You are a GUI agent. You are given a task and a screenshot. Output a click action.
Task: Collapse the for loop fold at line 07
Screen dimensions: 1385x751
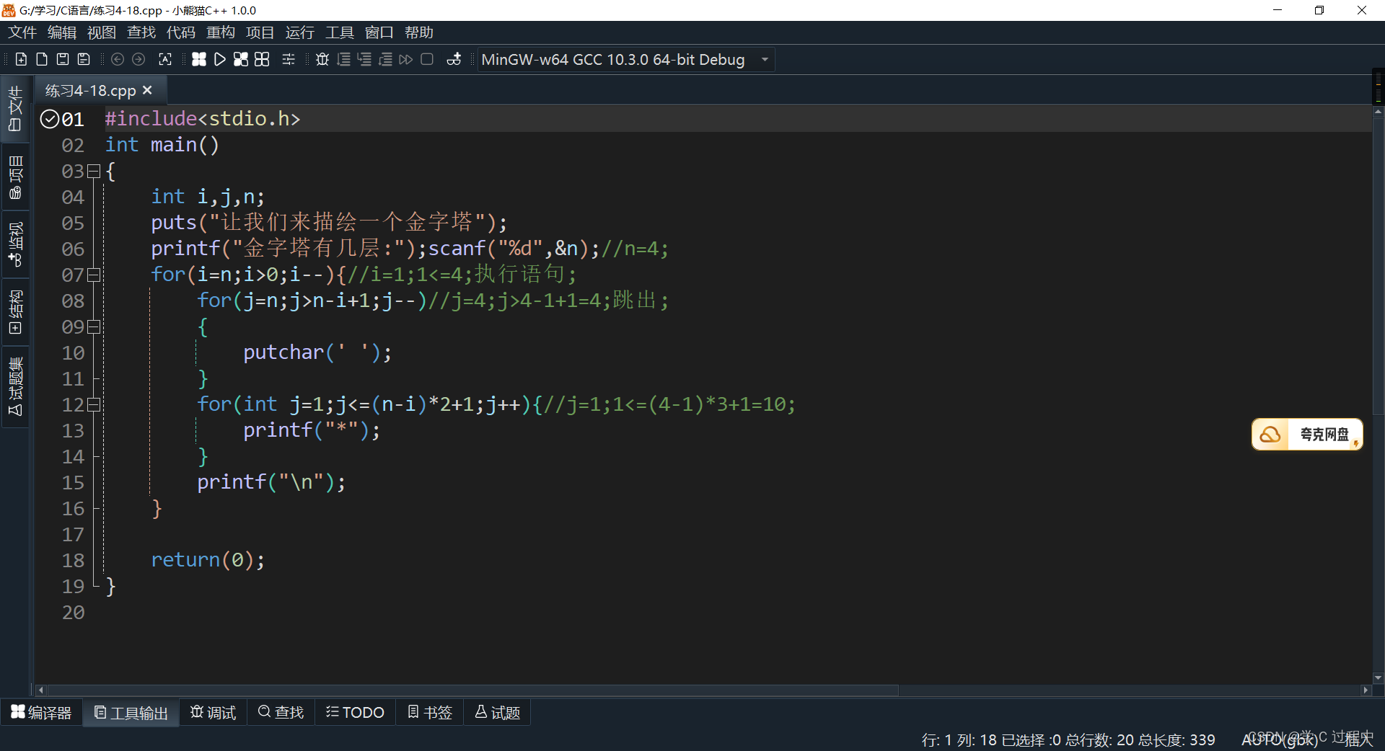[x=93, y=275]
